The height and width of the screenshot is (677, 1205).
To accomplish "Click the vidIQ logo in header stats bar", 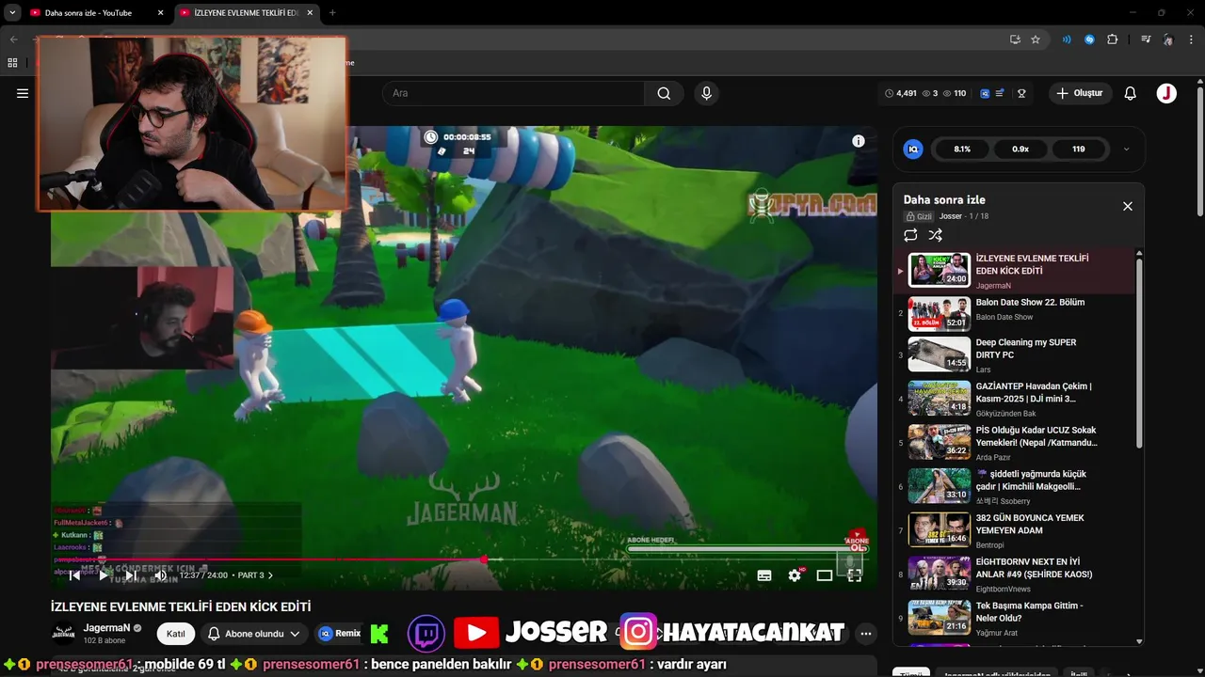I will (x=985, y=93).
